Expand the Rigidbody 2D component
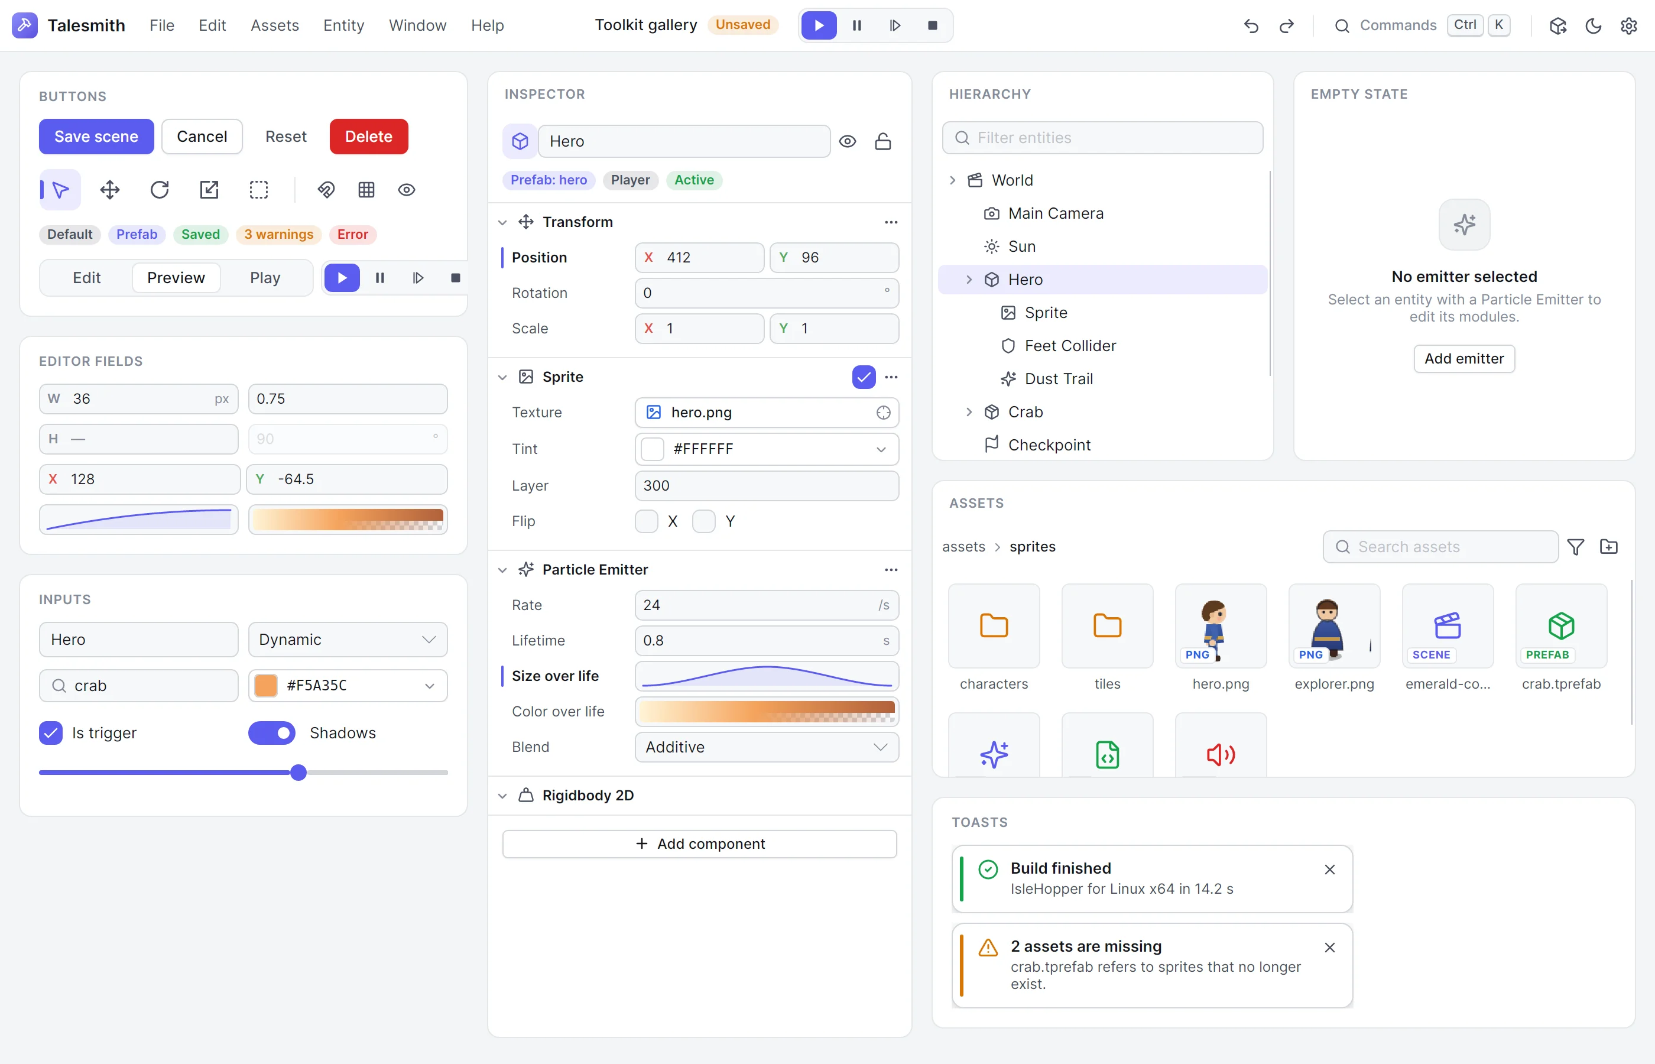 pos(502,796)
